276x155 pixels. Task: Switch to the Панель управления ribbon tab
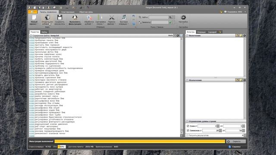pyautogui.click(x=48, y=12)
